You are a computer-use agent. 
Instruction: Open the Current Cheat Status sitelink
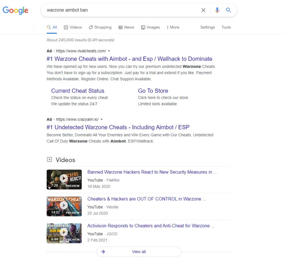(78, 91)
